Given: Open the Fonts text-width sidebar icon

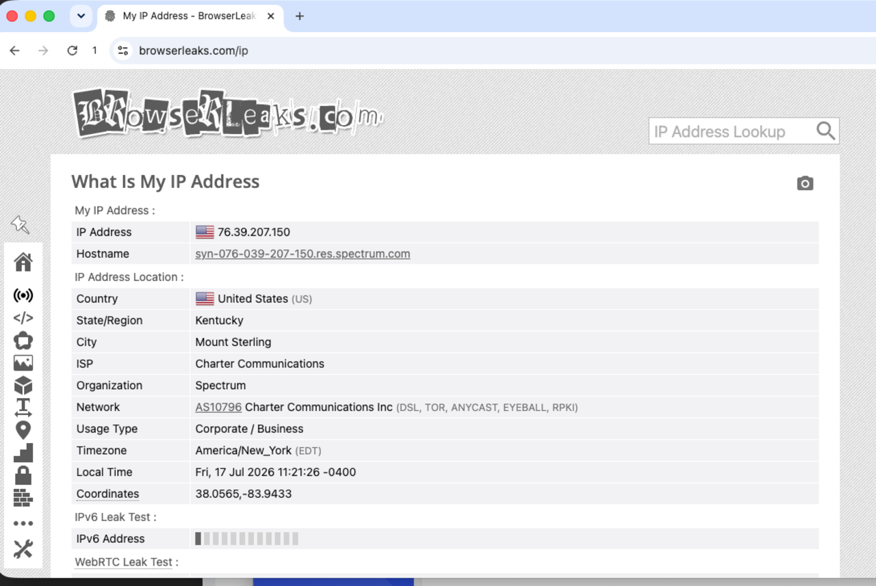Looking at the screenshot, I should point(23,408).
